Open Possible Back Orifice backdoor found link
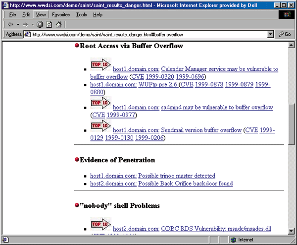This screenshot has width=297, height=245. pos(185,184)
